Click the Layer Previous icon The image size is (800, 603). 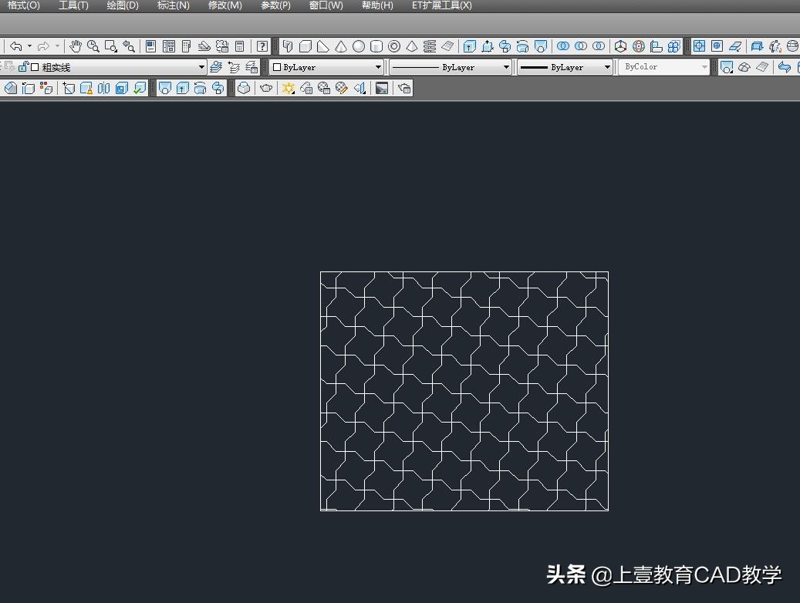(234, 67)
